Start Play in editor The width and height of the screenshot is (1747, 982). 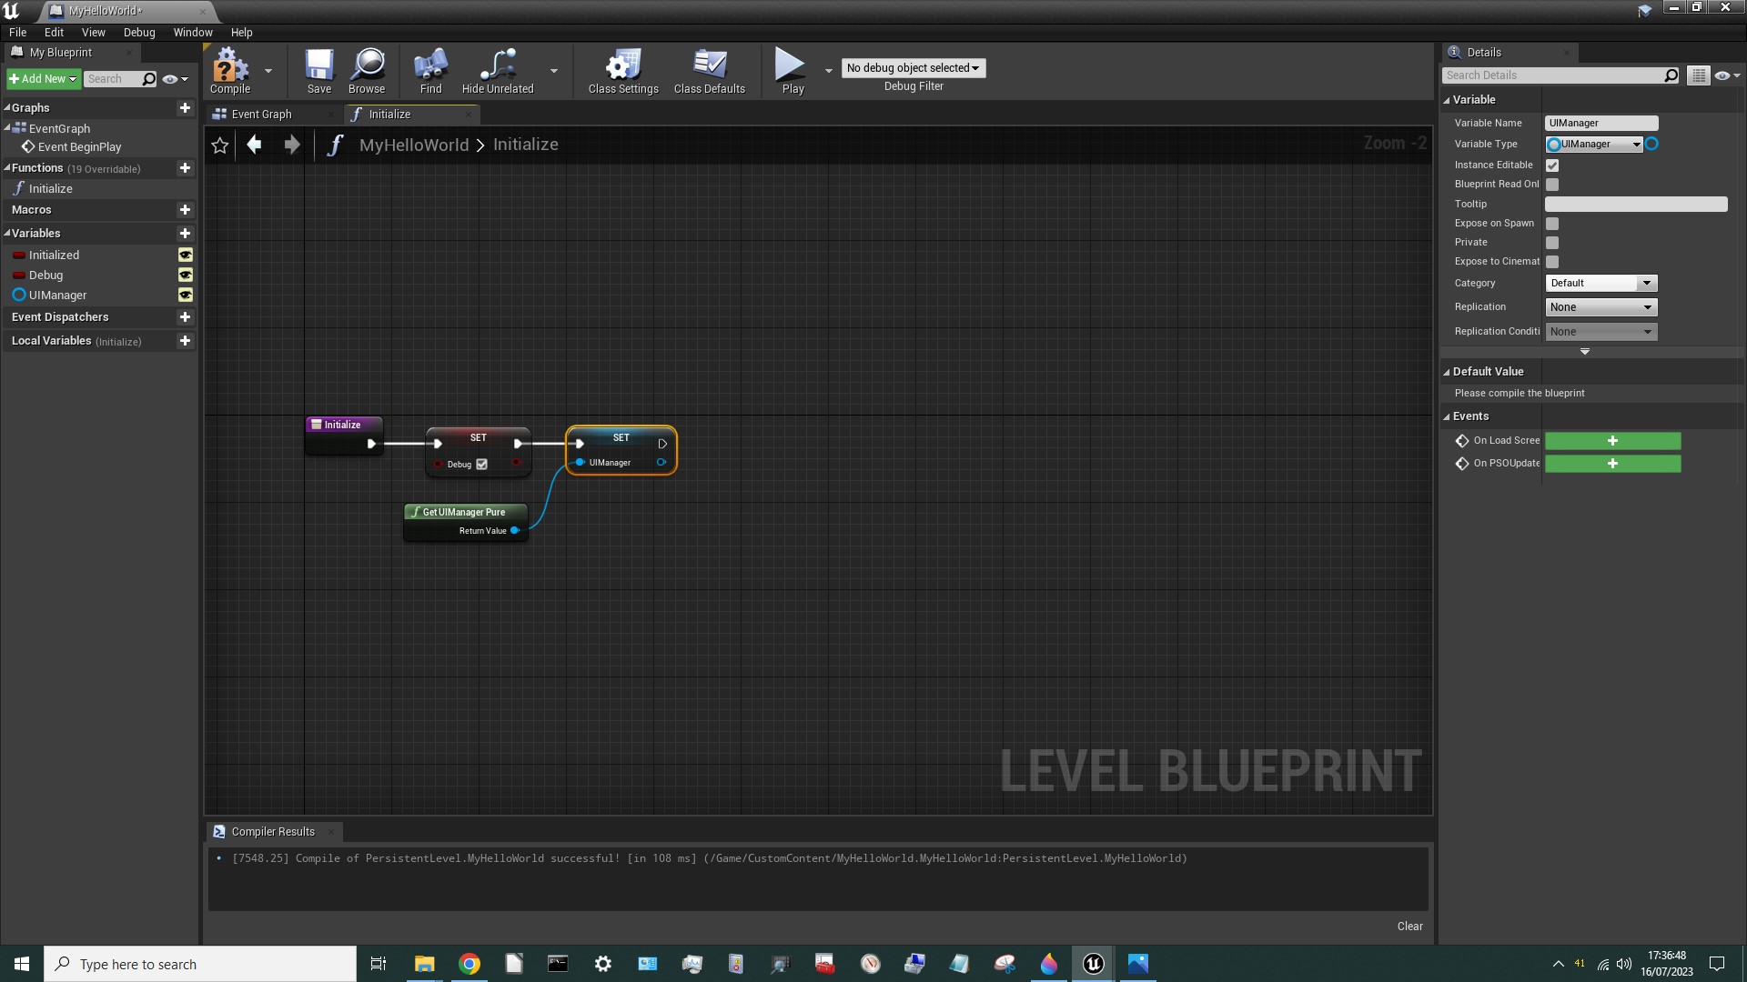point(792,71)
